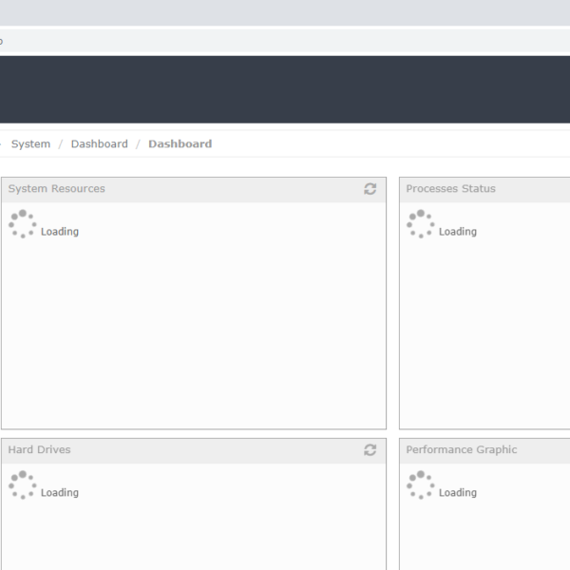Click the System Resources loading spinner
Screen dimensions: 570x570
[x=22, y=224]
